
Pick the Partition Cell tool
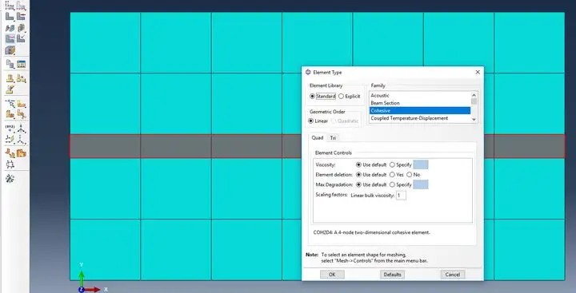click(x=10, y=115)
